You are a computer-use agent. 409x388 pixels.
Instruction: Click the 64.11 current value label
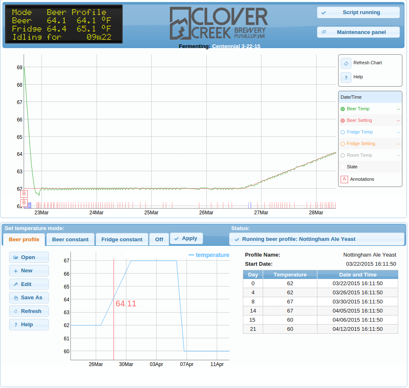point(126,304)
